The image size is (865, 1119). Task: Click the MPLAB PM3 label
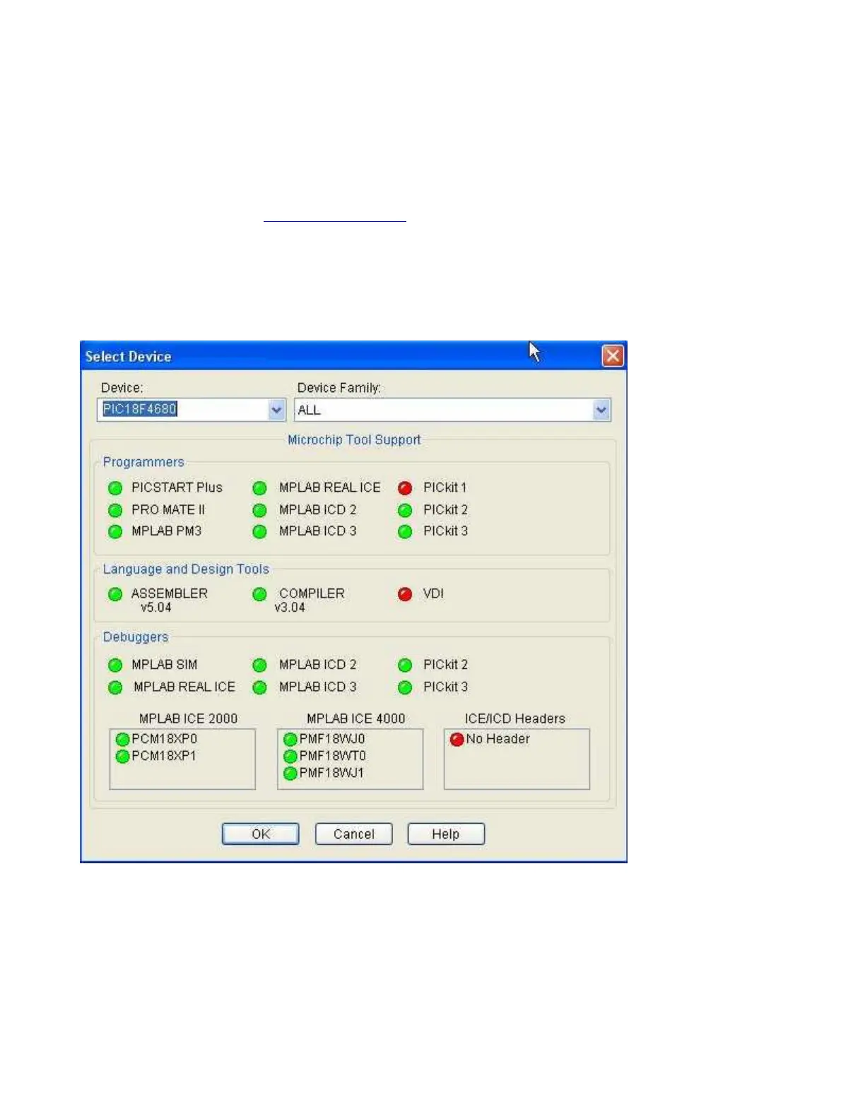click(x=167, y=531)
